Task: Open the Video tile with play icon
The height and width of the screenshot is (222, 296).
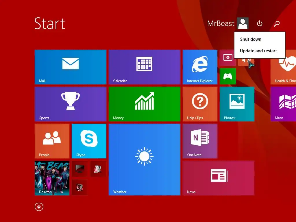Action: 228,58
